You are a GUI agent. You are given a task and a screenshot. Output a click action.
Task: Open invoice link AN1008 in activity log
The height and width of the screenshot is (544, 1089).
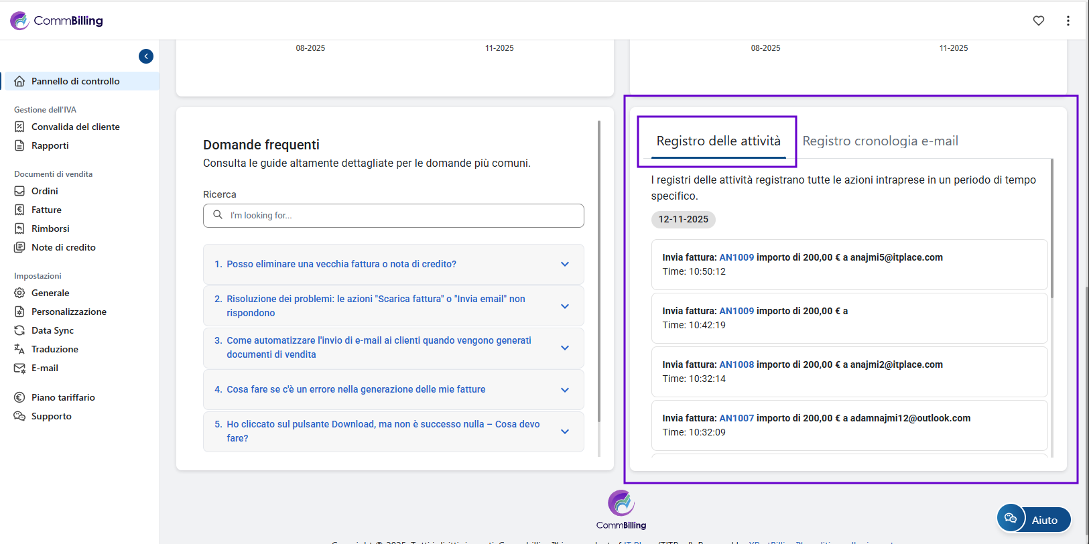coord(736,364)
